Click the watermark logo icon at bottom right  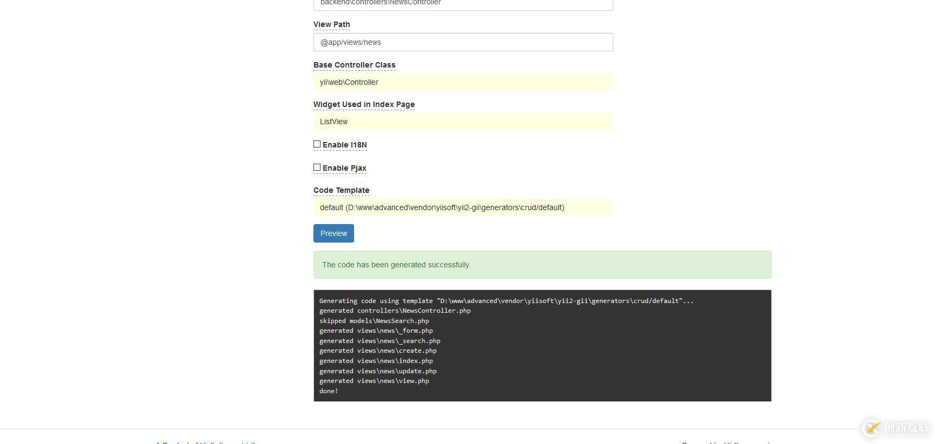871,428
